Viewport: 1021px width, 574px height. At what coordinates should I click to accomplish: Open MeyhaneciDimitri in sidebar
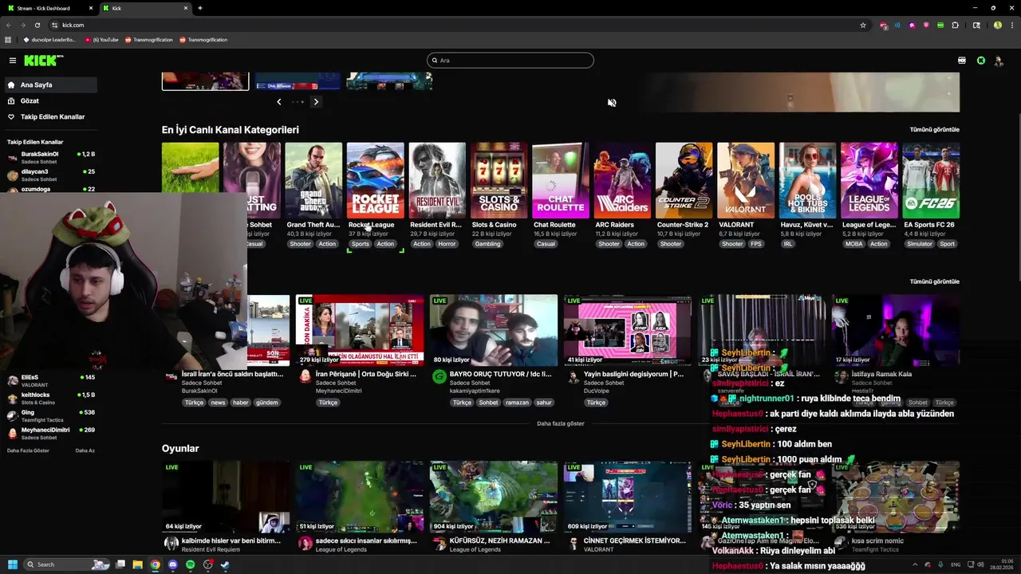49,433
